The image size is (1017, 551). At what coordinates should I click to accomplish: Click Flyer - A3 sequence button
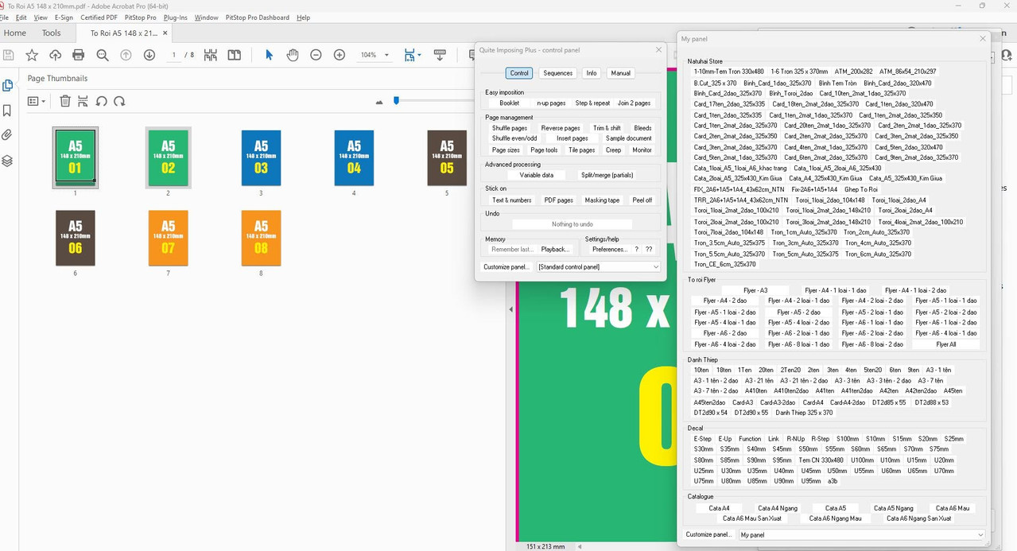(755, 290)
